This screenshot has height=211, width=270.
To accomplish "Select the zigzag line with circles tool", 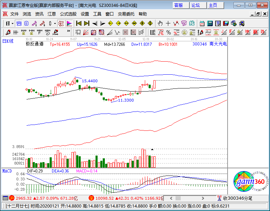I will 176,23.
